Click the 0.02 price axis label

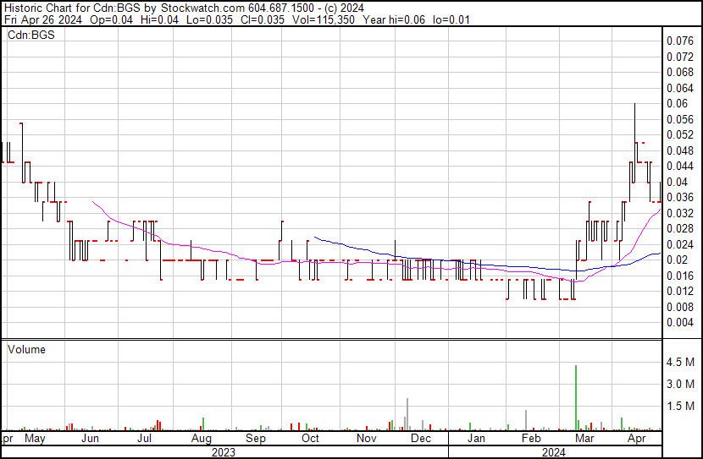pyautogui.click(x=677, y=260)
